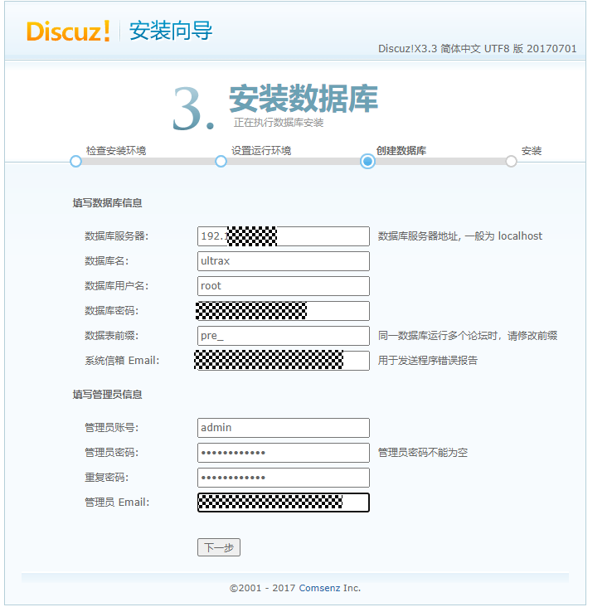Click the 数据表前缀 label
The height and width of the screenshot is (607, 612).
click(x=112, y=336)
